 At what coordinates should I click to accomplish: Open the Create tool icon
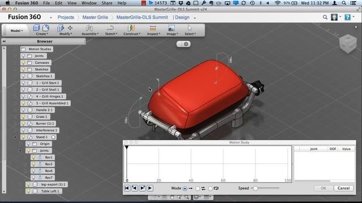point(36,28)
